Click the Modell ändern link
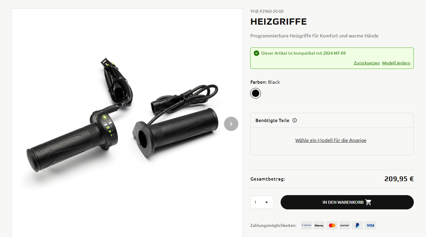Viewport: 426px width, 237px height. [396, 63]
